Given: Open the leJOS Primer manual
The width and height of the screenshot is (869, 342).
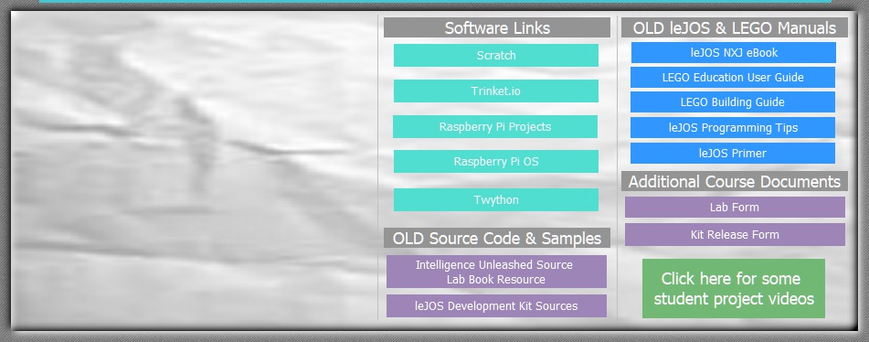Looking at the screenshot, I should click(733, 153).
